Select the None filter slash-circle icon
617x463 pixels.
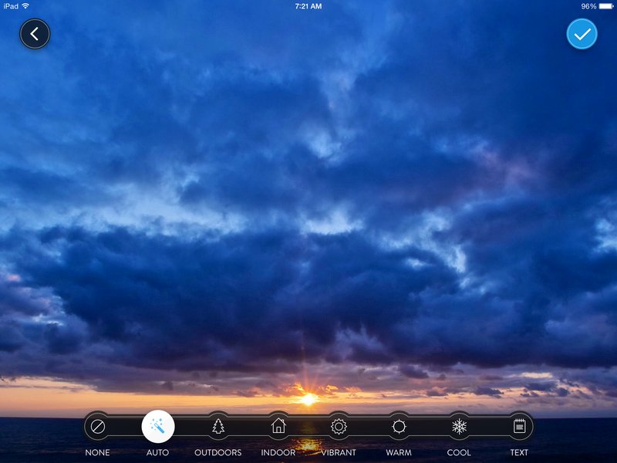(x=98, y=427)
